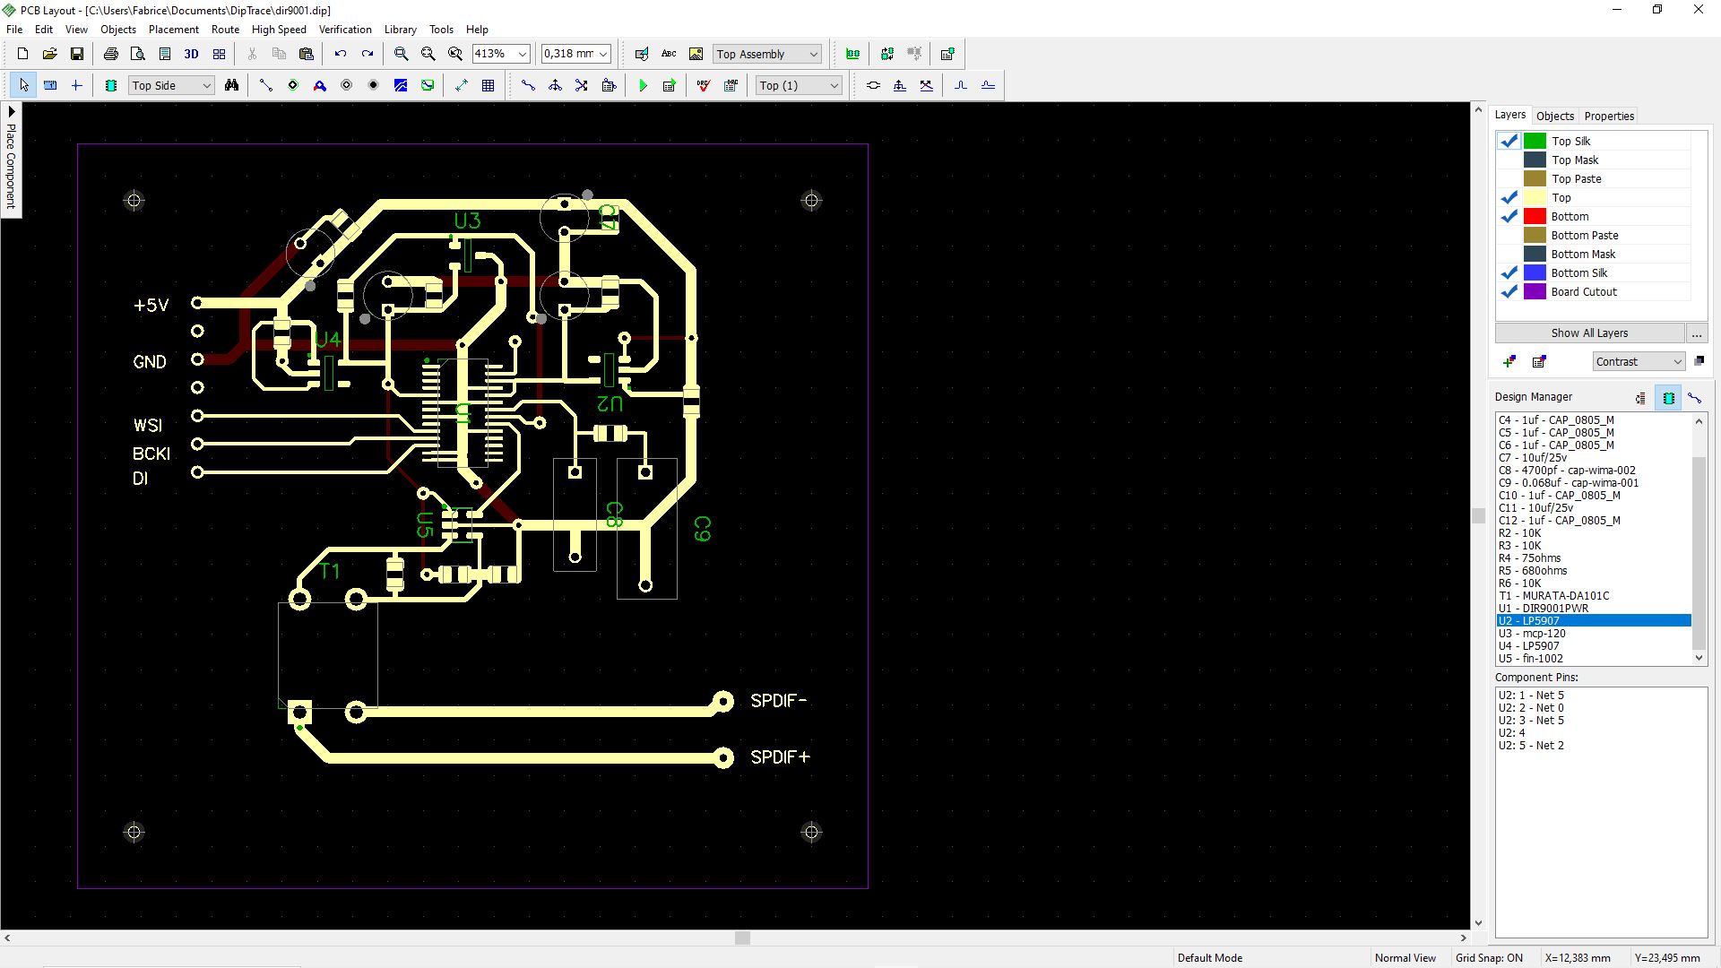Image resolution: width=1721 pixels, height=968 pixels.
Task: Click the ellipsis button beside Show All Layers
Action: pyautogui.click(x=1696, y=333)
